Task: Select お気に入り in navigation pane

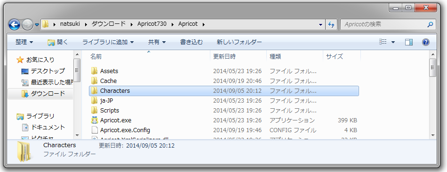Action: [x=40, y=60]
